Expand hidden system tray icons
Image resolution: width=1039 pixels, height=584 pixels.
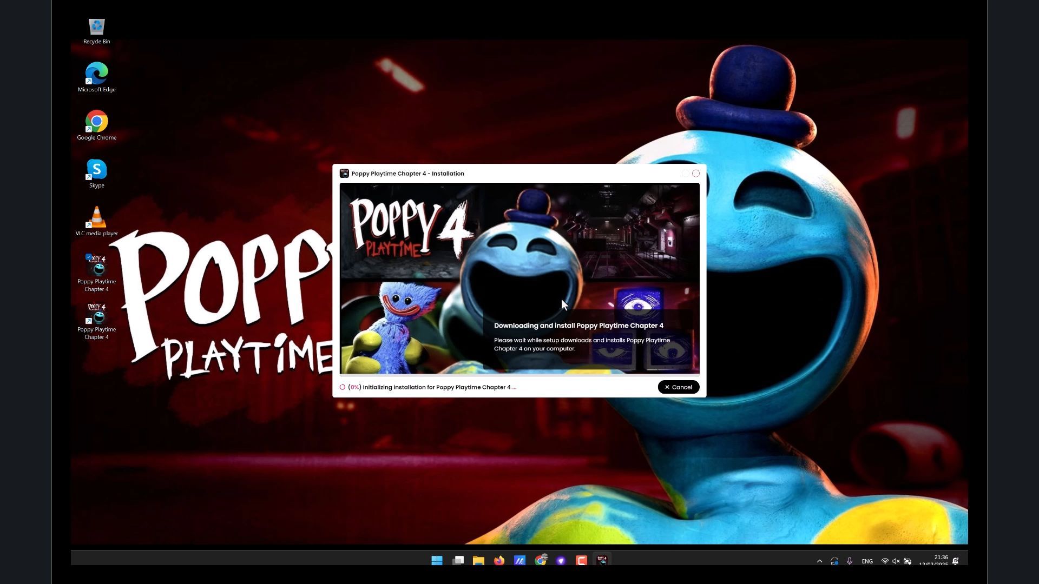tap(819, 561)
